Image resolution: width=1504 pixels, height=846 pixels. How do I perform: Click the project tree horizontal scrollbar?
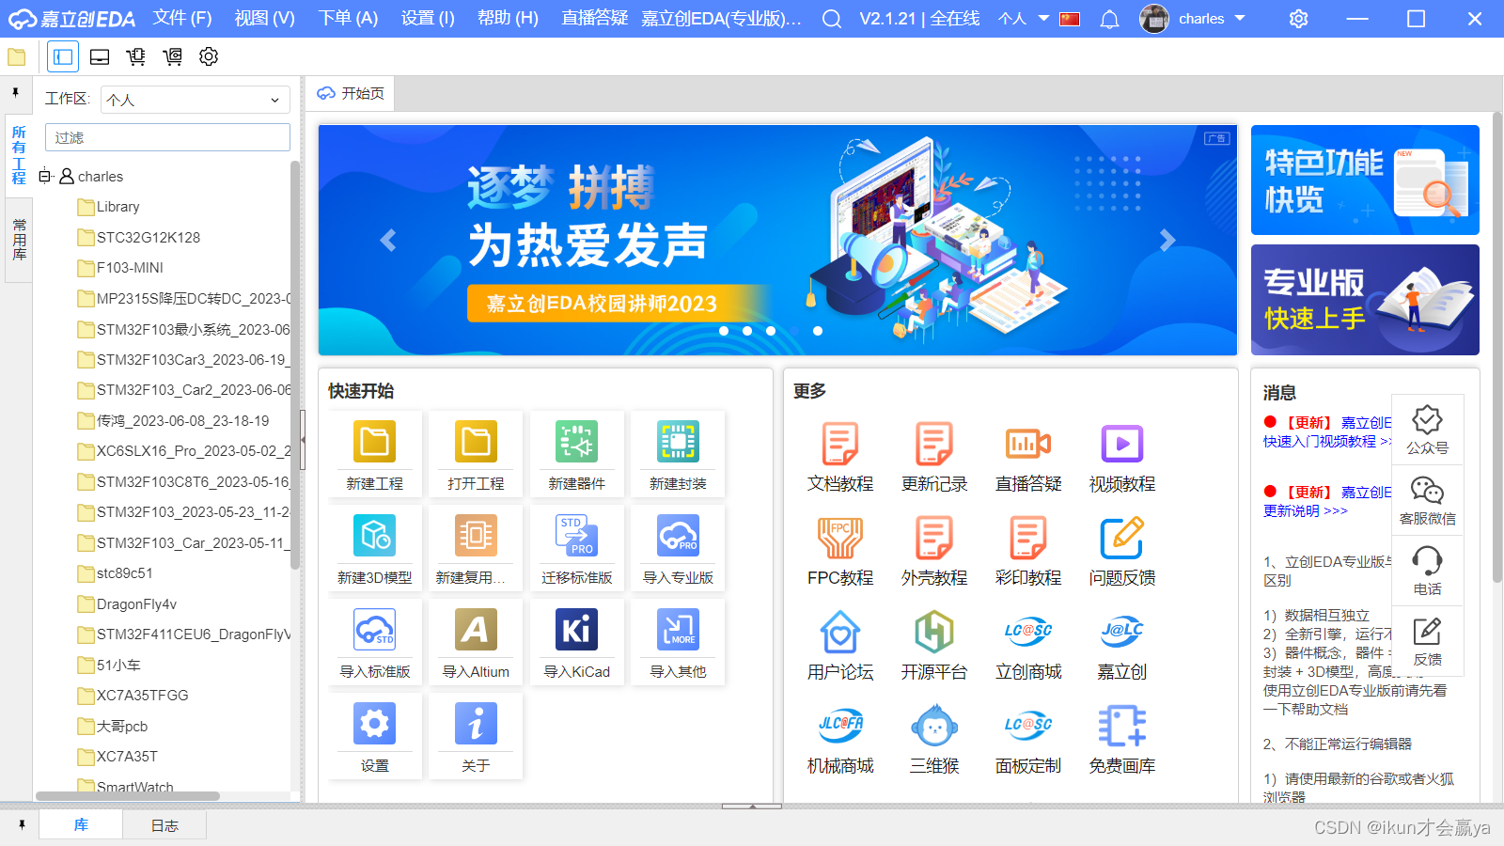click(x=128, y=796)
